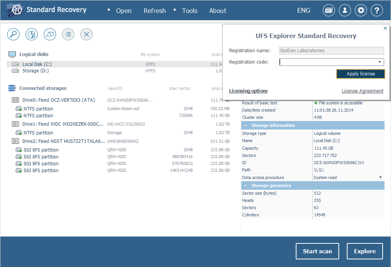Viewport: 391px width, 267px height.
Task: Click Drive0 OCZ-VERTEX3 disk icon
Action: pyautogui.click(x=16, y=100)
